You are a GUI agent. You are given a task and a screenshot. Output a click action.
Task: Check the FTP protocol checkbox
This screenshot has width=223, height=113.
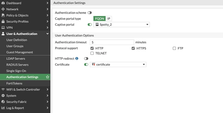pyautogui.click(x=174, y=48)
